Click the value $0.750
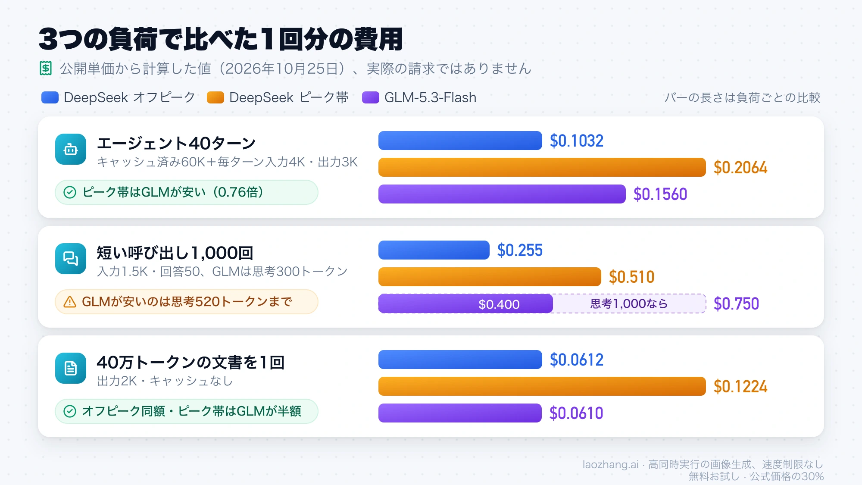This screenshot has height=485, width=862. (736, 304)
